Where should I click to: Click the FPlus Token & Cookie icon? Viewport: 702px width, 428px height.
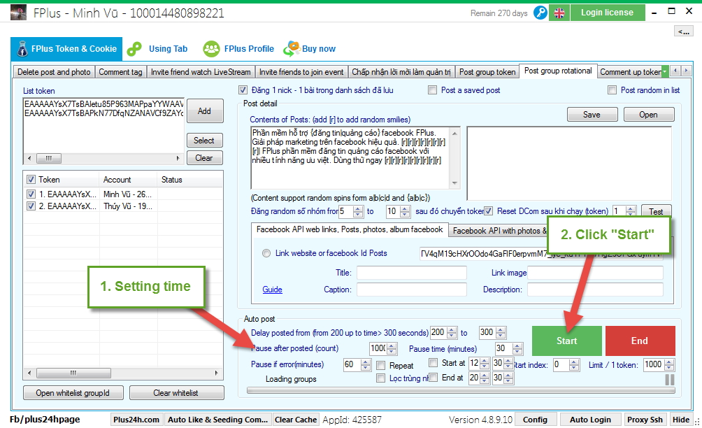[21, 49]
